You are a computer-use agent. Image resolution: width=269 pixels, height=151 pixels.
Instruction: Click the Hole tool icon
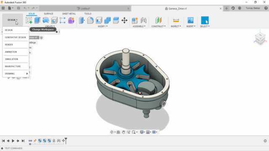54,21
